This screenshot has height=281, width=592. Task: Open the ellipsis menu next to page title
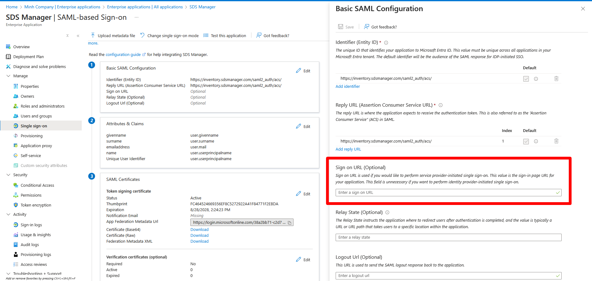click(x=137, y=17)
